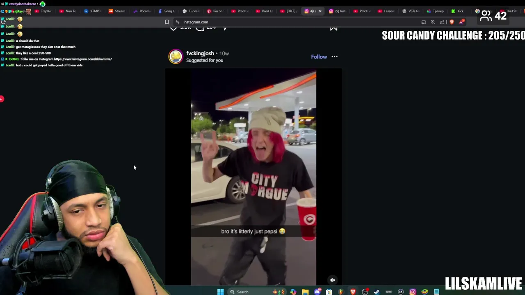Viewport: 525px width, 295px height.
Task: Open FL Studio from the taskbar
Action: (x=341, y=292)
